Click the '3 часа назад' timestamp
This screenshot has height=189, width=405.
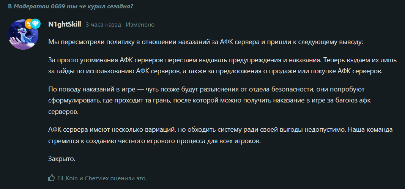pyautogui.click(x=103, y=25)
